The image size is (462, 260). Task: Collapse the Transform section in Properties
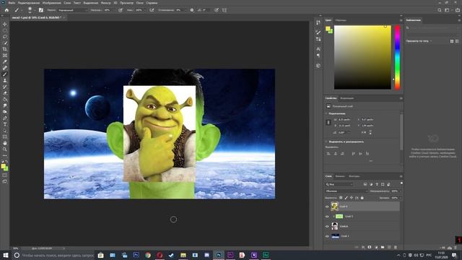click(326, 113)
